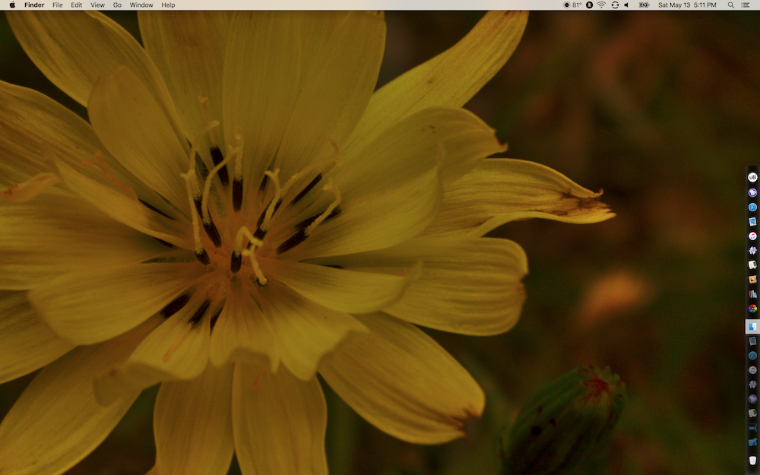Open the Window menu
The width and height of the screenshot is (760, 475).
141,5
